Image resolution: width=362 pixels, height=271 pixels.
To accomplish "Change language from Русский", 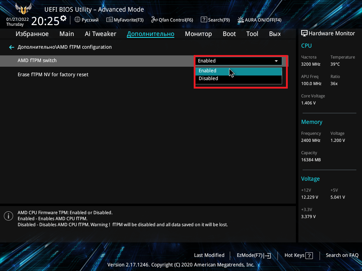I will 90,20.
